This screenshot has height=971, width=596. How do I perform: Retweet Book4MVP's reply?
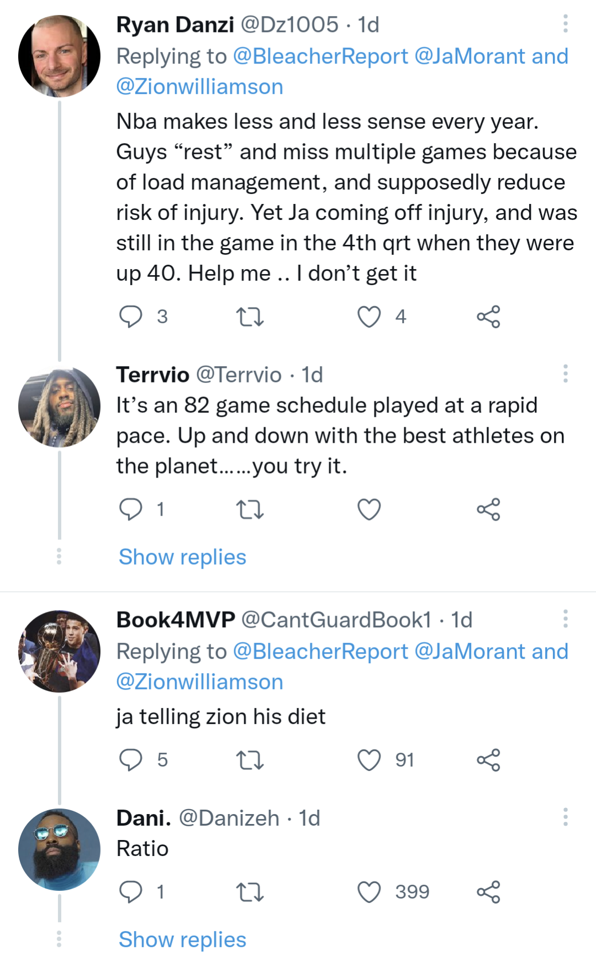[252, 760]
